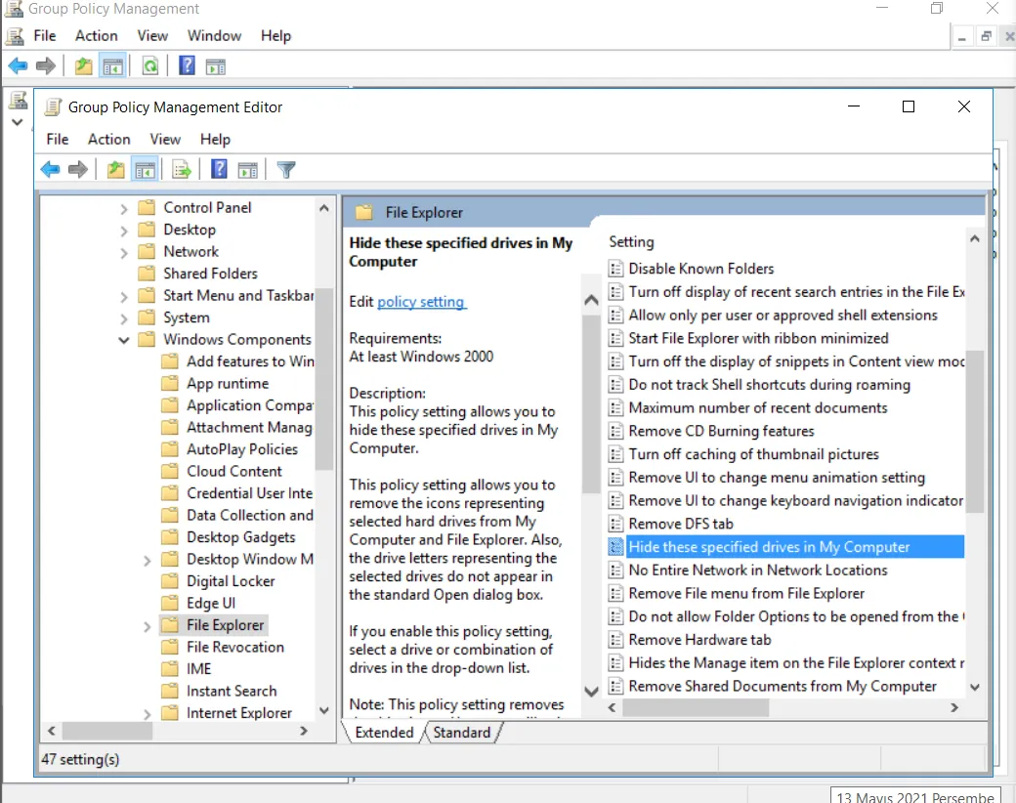Click the folder icon next to Shared Folders
1016x803 pixels.
coord(148,273)
